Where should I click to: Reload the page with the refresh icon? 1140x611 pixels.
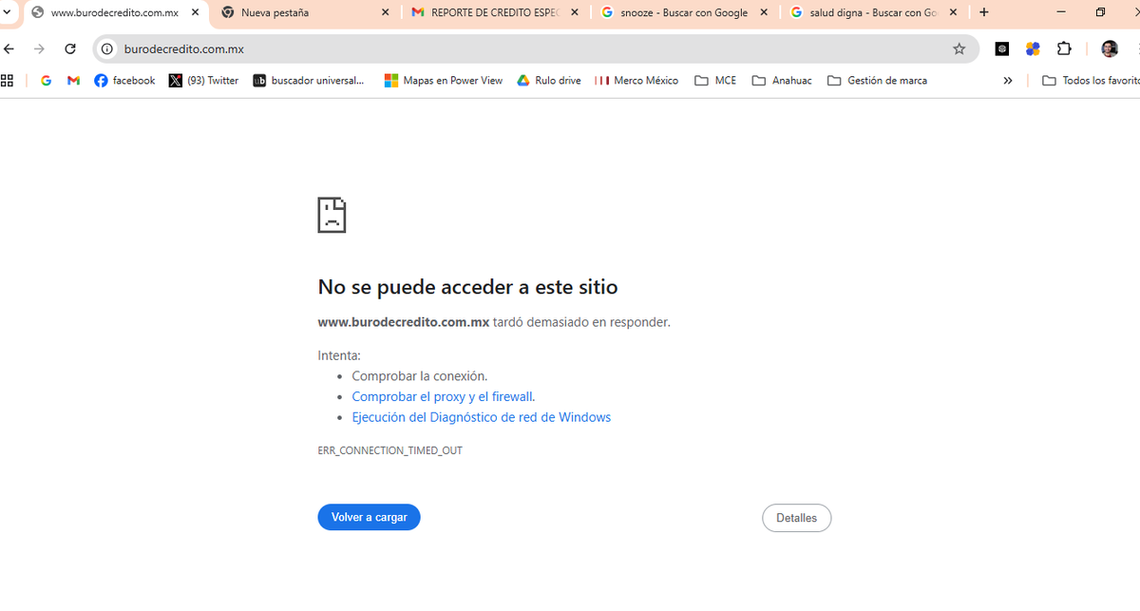click(70, 48)
